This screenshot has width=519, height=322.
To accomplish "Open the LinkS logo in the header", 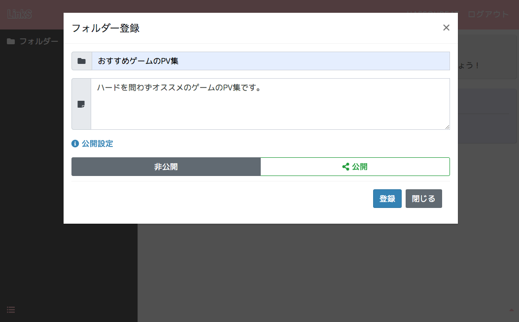I will coord(19,14).
